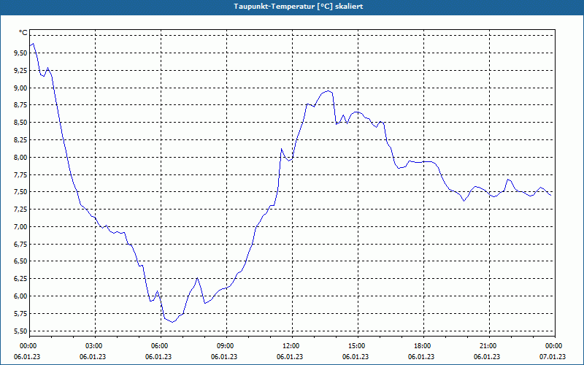Select the 9,25 y-axis label
Viewport: 584px width, 365px height.
(20, 70)
